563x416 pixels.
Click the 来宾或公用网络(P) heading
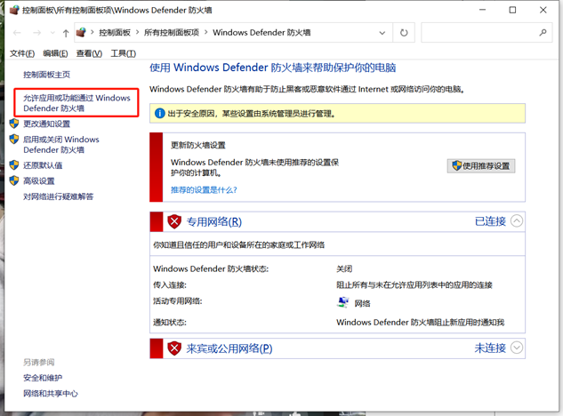tap(229, 348)
